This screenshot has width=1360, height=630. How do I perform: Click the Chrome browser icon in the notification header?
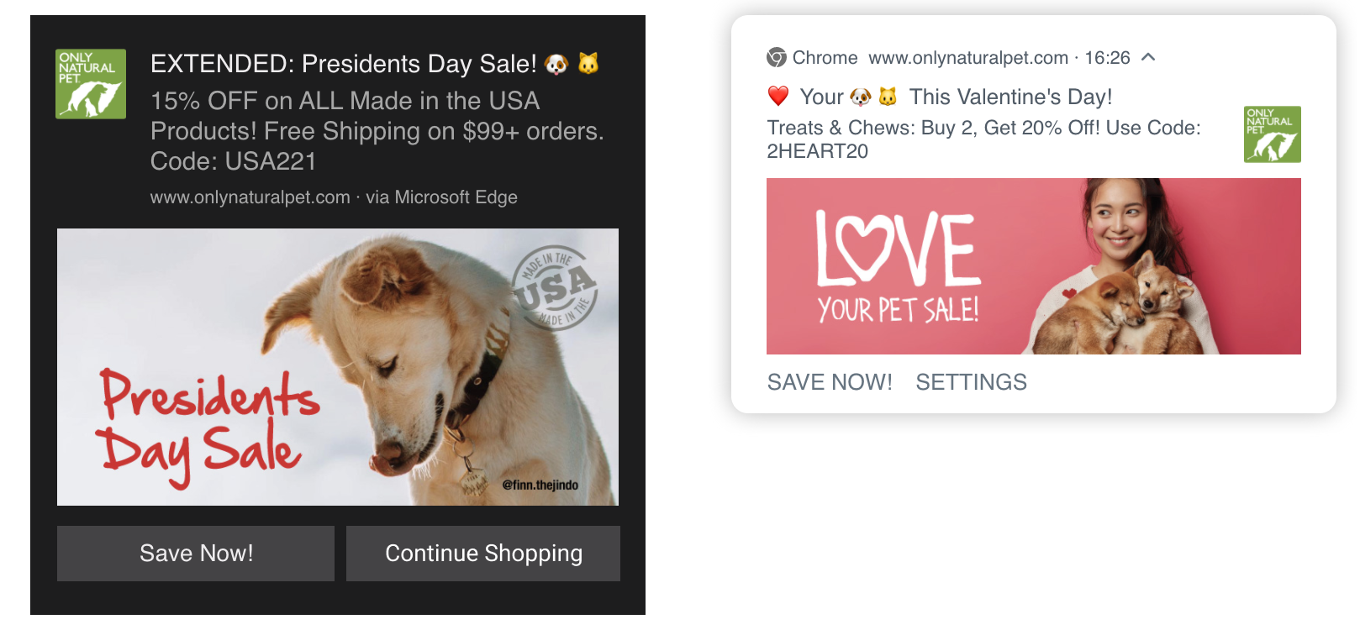click(x=777, y=58)
